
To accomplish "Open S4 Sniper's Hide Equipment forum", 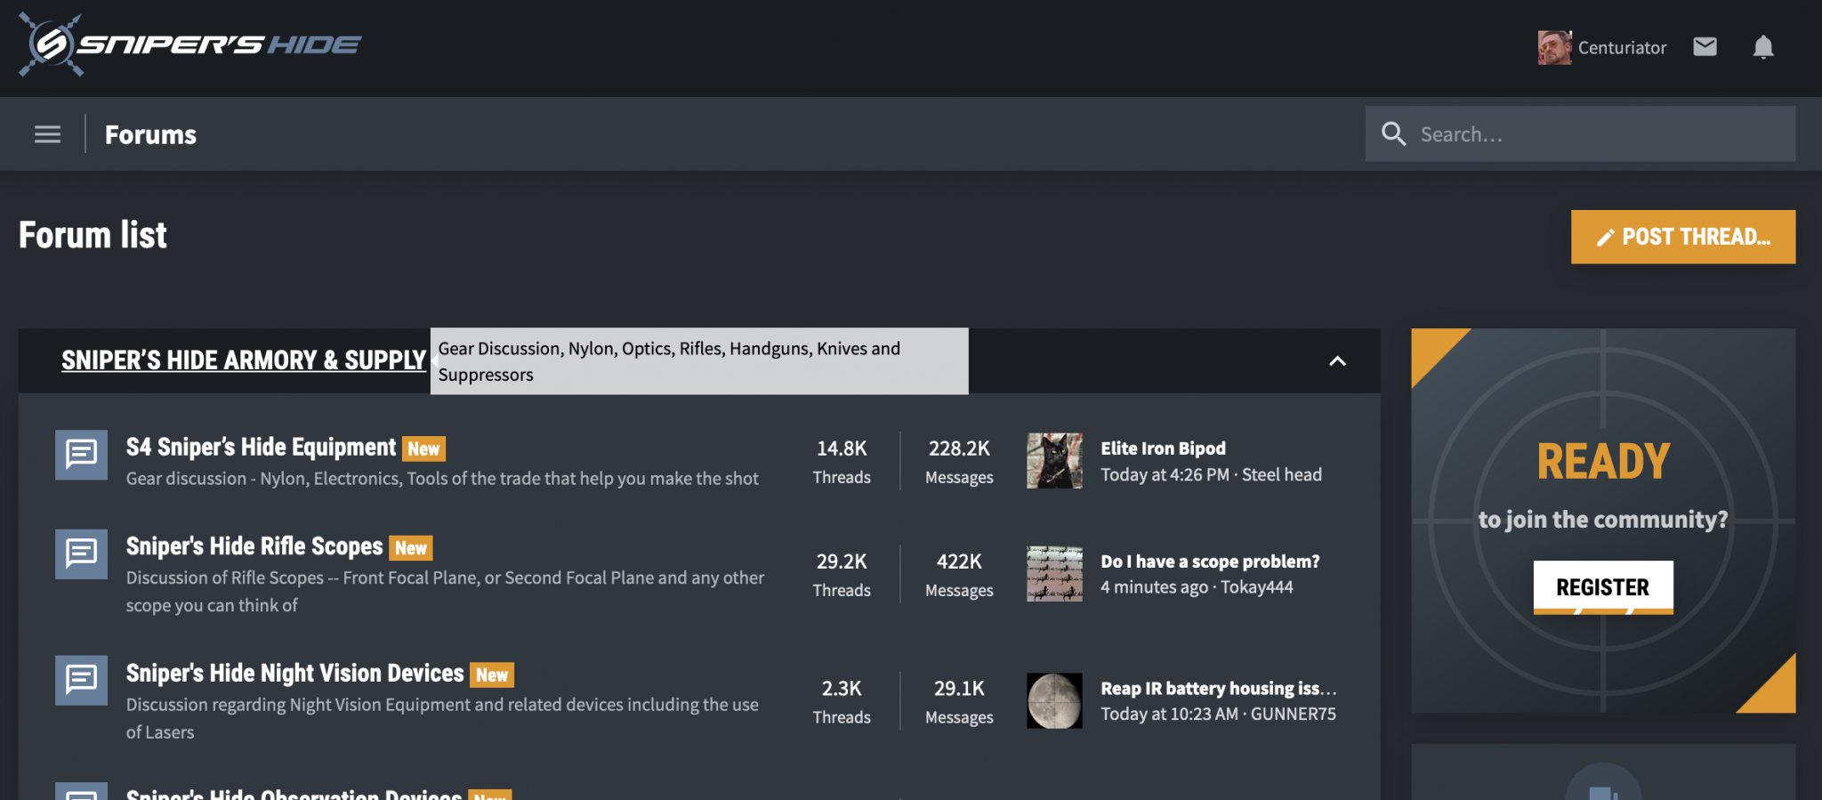I will tap(261, 448).
